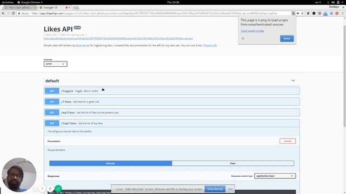This screenshot has height=194, width=346.
Task: Click the battery icon in top bar
Action: tap(338, 2)
